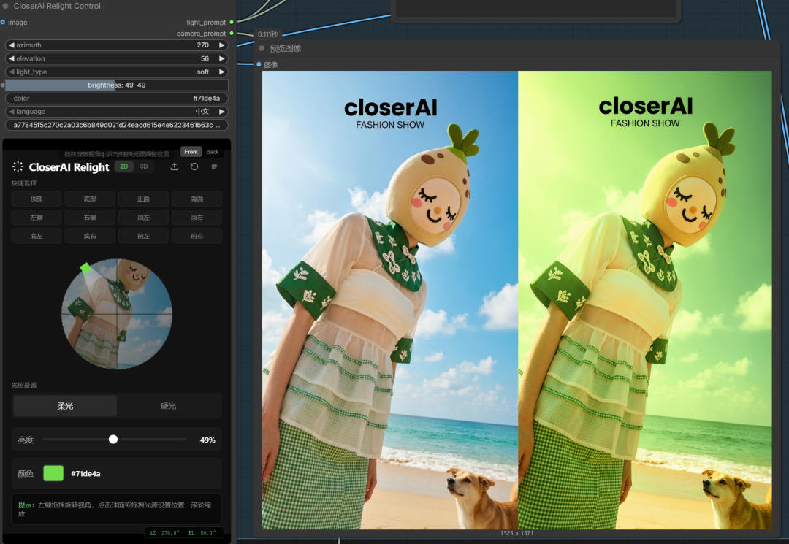Click the camera_prompt output connector
The width and height of the screenshot is (789, 544).
pos(232,33)
